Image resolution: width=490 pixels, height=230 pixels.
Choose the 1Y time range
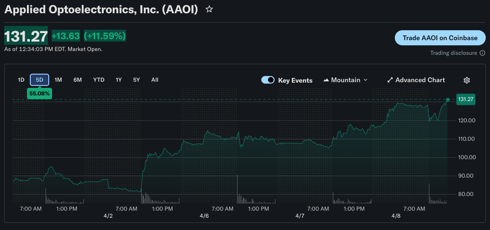pos(118,80)
